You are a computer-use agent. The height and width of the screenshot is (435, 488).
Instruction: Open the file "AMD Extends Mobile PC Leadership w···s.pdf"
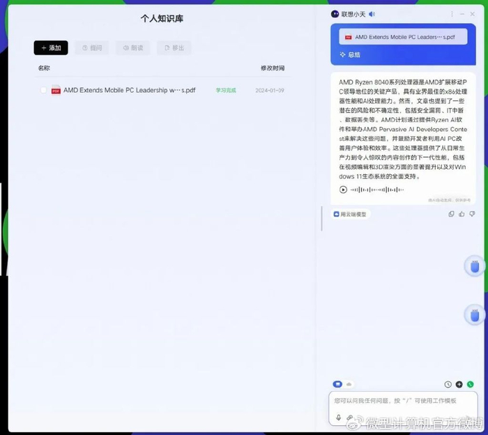(x=130, y=90)
